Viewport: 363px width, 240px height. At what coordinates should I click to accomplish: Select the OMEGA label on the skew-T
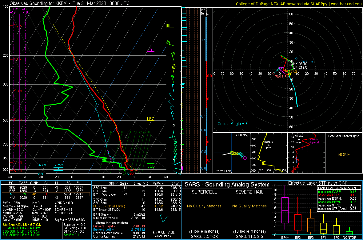[19, 9]
